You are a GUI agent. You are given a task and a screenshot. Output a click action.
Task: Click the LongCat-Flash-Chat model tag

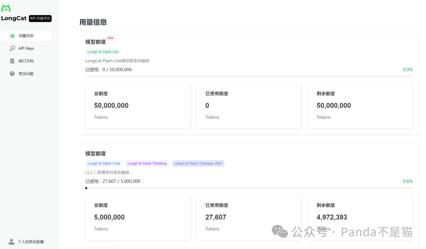tap(104, 163)
